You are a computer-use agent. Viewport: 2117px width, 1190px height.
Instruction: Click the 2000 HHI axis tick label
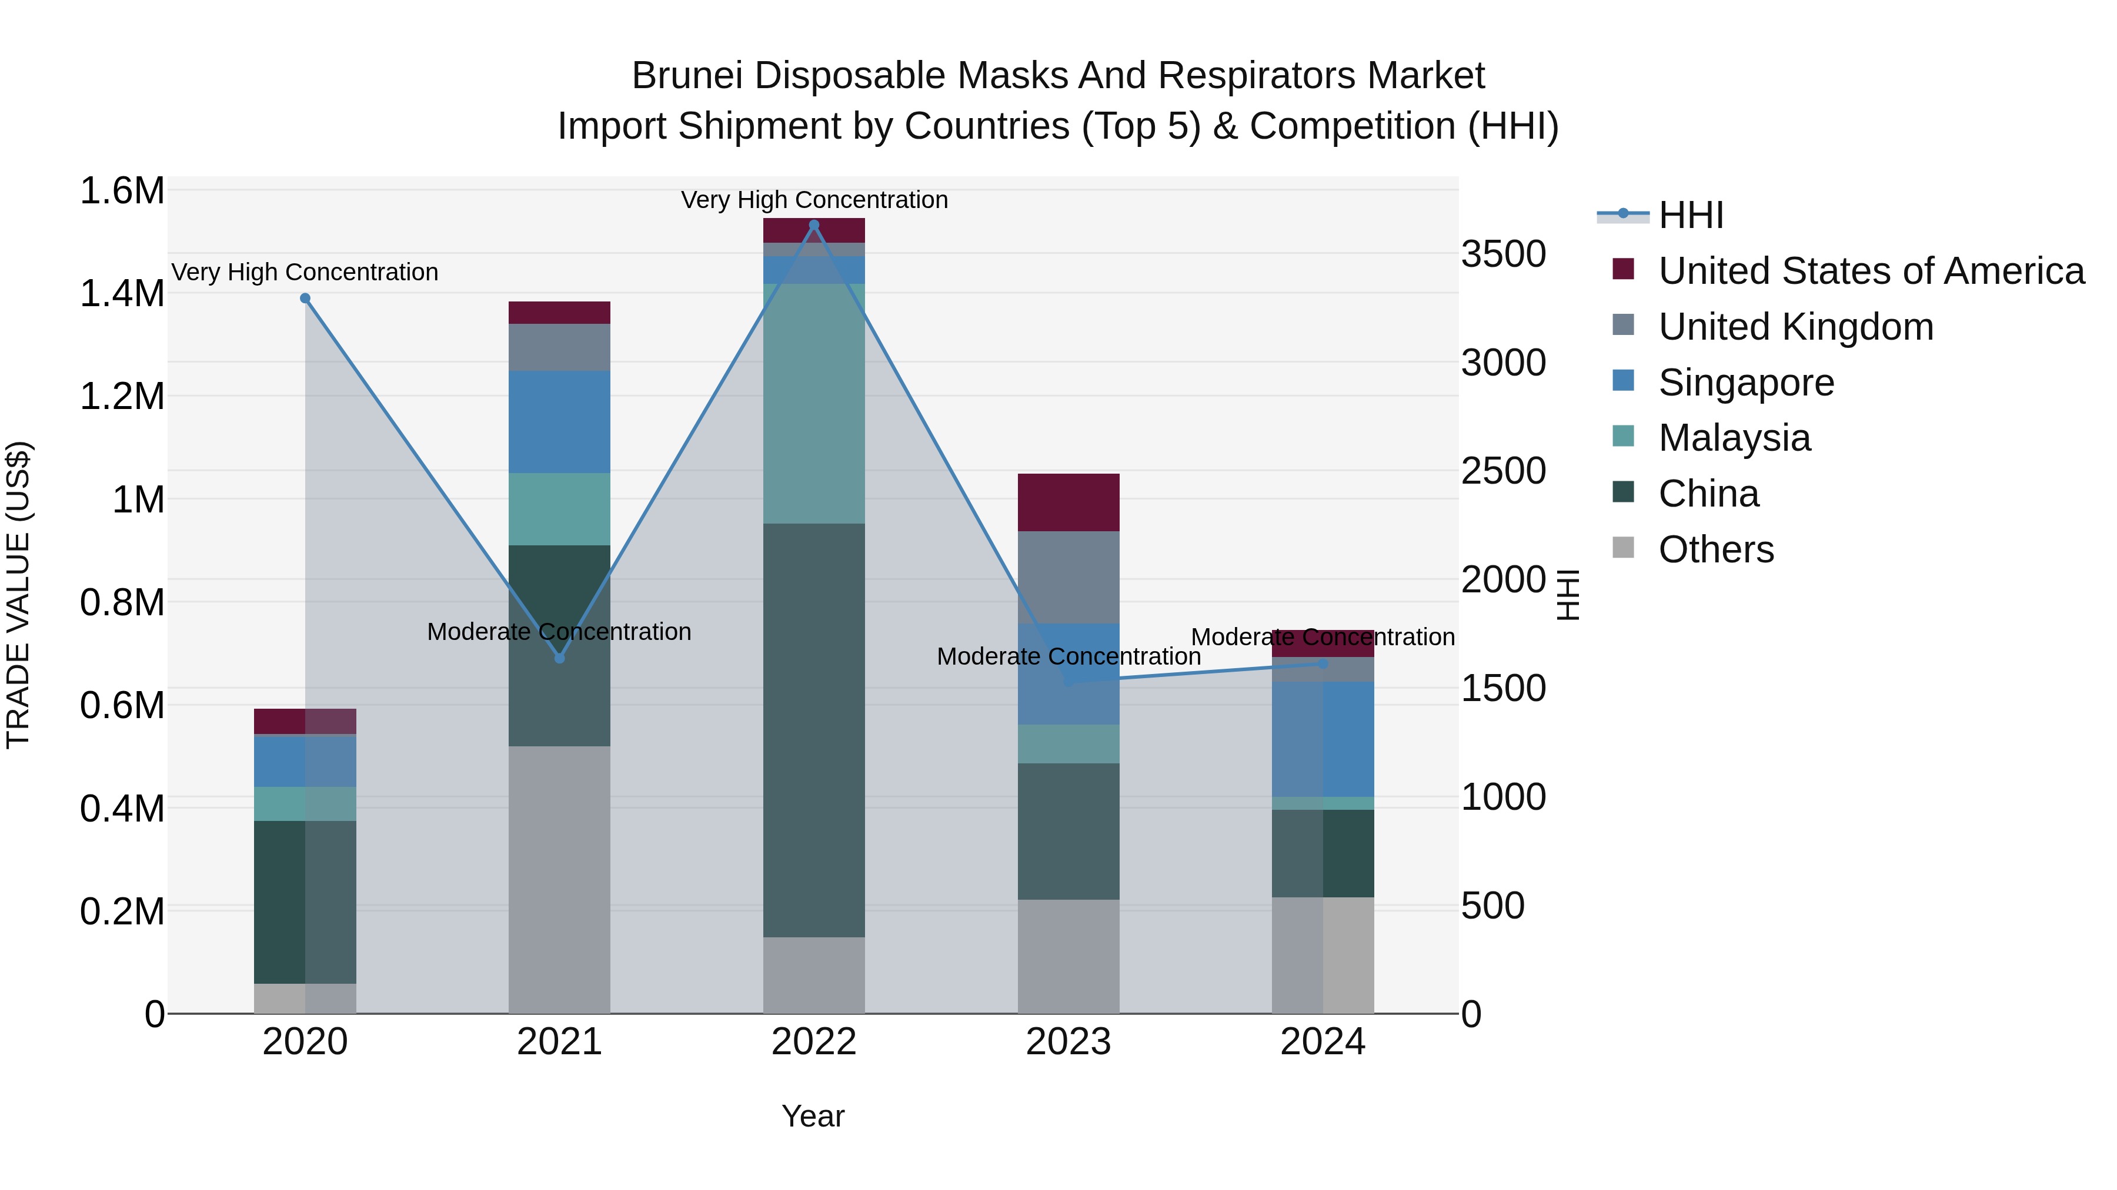tap(1504, 580)
